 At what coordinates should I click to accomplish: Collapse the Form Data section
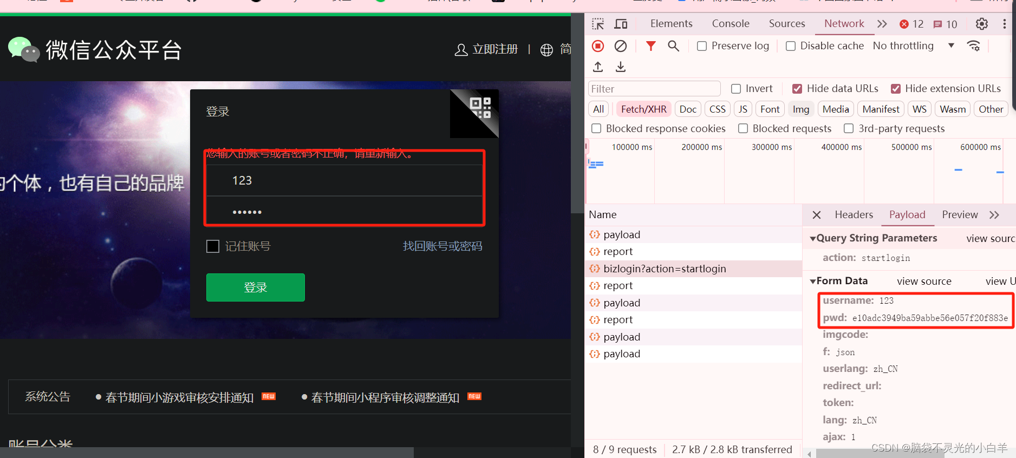click(813, 281)
